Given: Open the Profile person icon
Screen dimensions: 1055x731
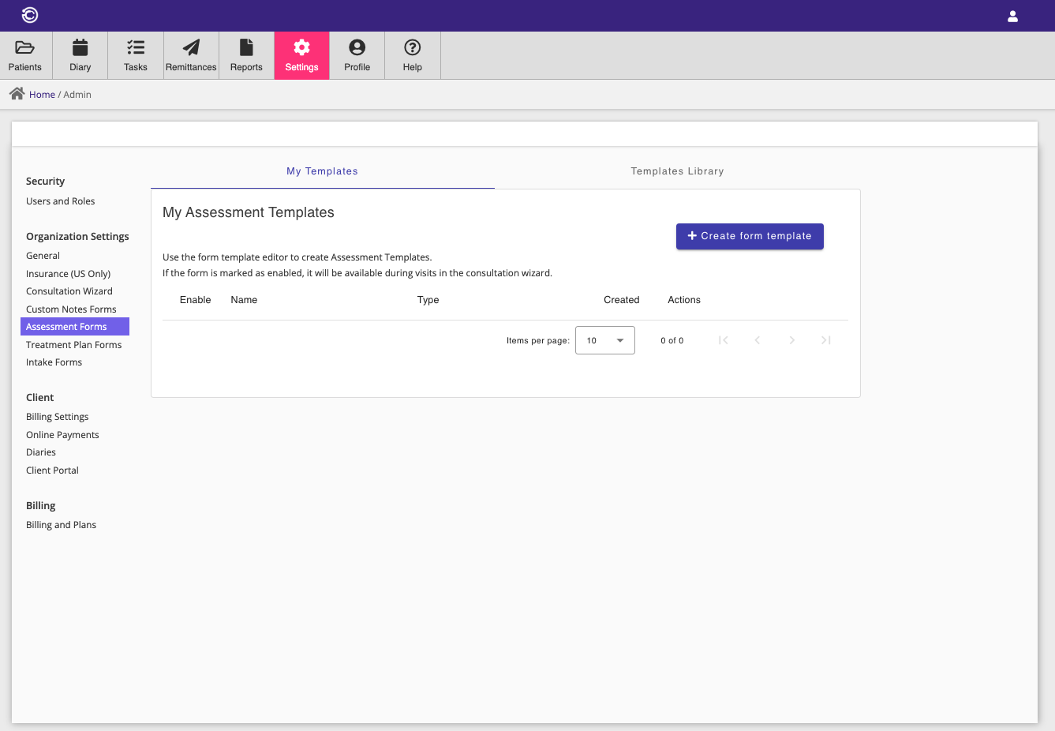Looking at the screenshot, I should [x=357, y=48].
